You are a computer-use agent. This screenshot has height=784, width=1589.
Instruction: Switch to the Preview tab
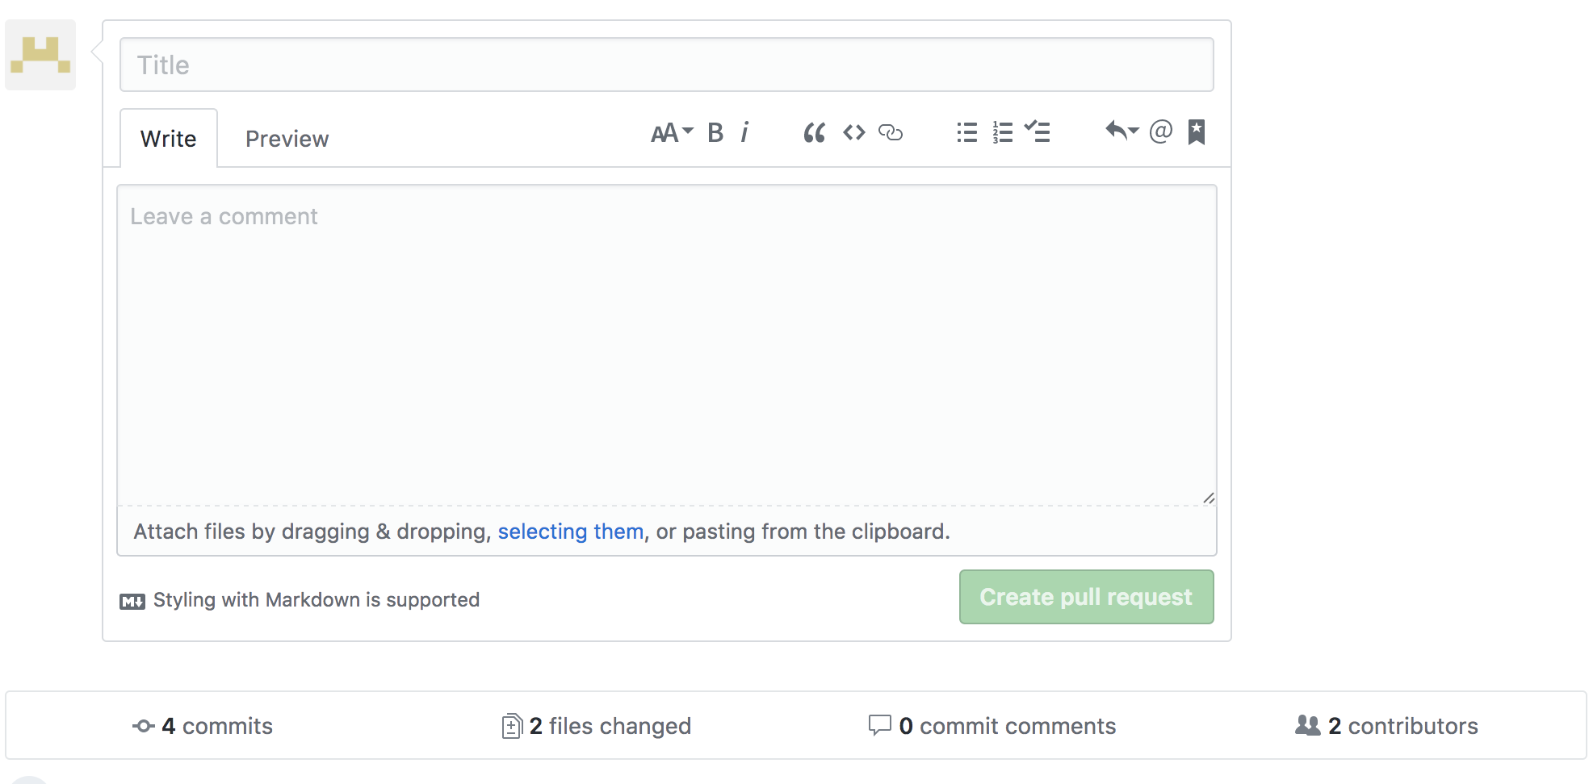287,139
